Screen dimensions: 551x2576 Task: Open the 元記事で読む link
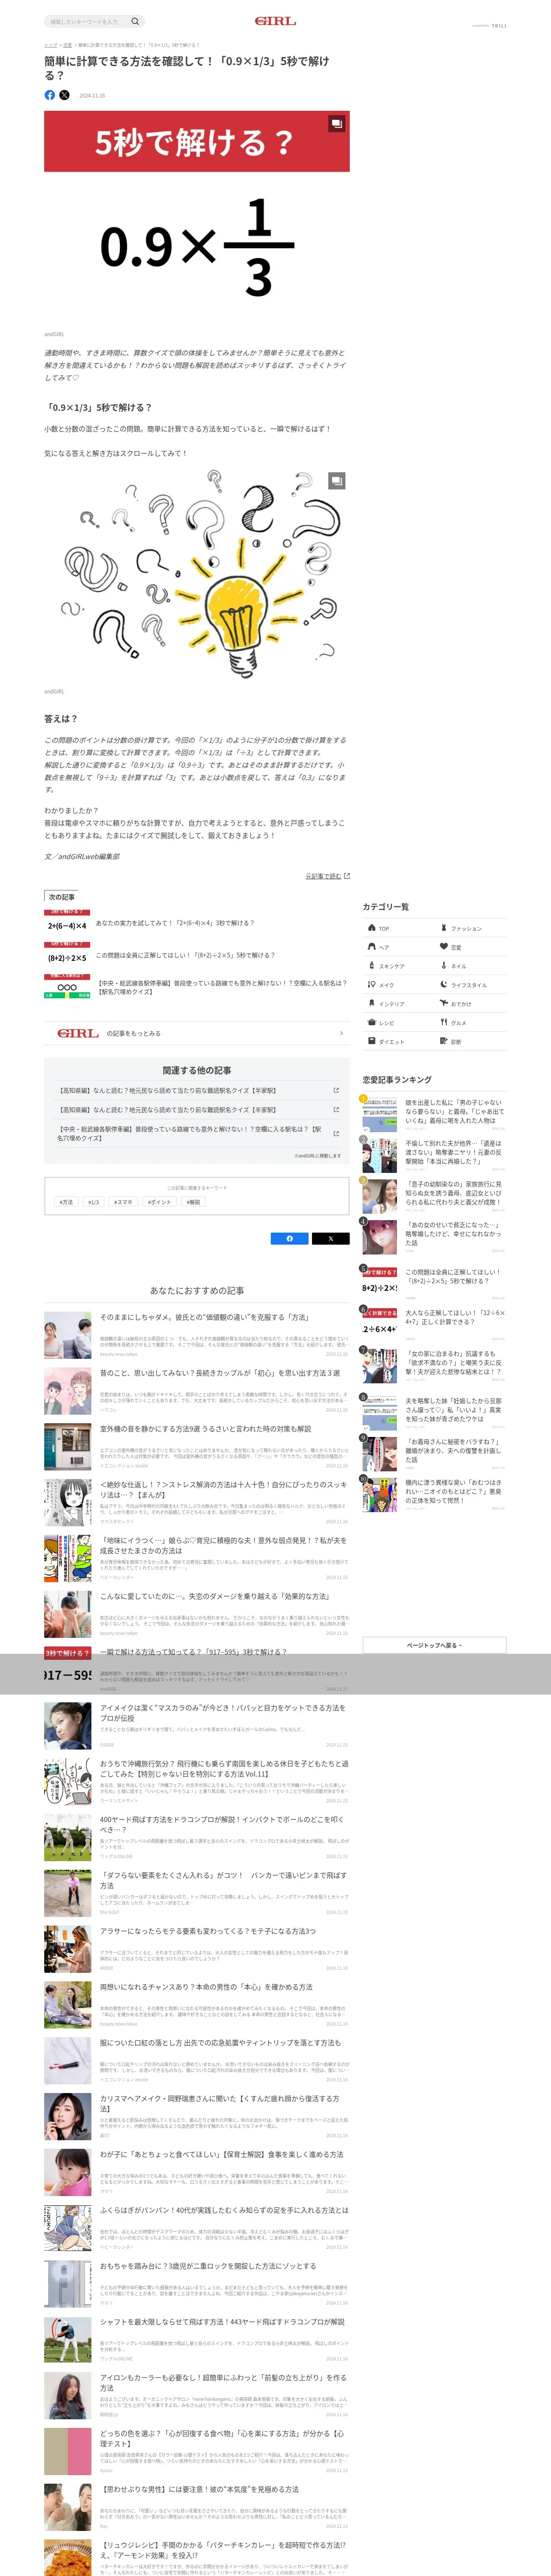pyautogui.click(x=327, y=876)
